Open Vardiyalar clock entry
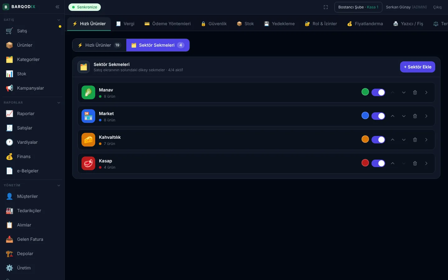Viewport: 448px width, 280px height. tap(32, 142)
